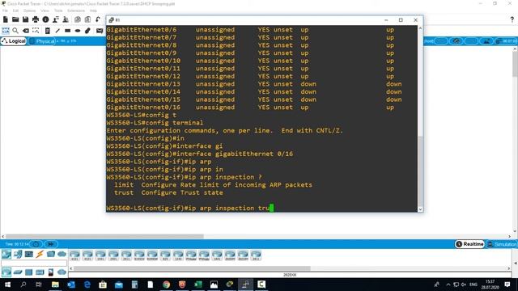Open the Edit menu
The image size is (518, 291).
(x=15, y=11)
